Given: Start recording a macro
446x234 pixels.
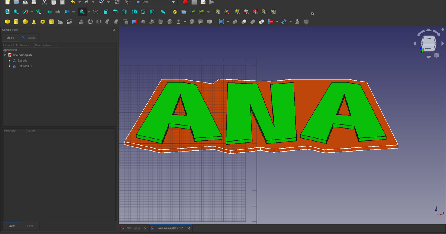Looking at the screenshot, I should (185, 3).
